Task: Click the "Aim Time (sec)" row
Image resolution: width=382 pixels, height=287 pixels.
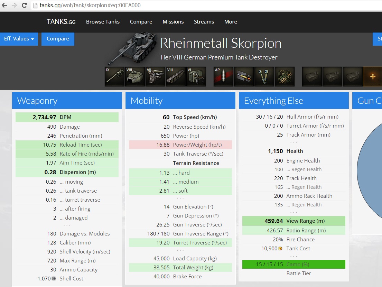Action: [67, 163]
